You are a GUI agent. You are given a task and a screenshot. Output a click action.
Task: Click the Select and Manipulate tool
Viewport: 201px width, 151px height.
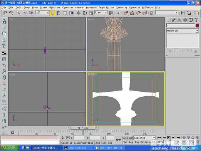click(118, 13)
